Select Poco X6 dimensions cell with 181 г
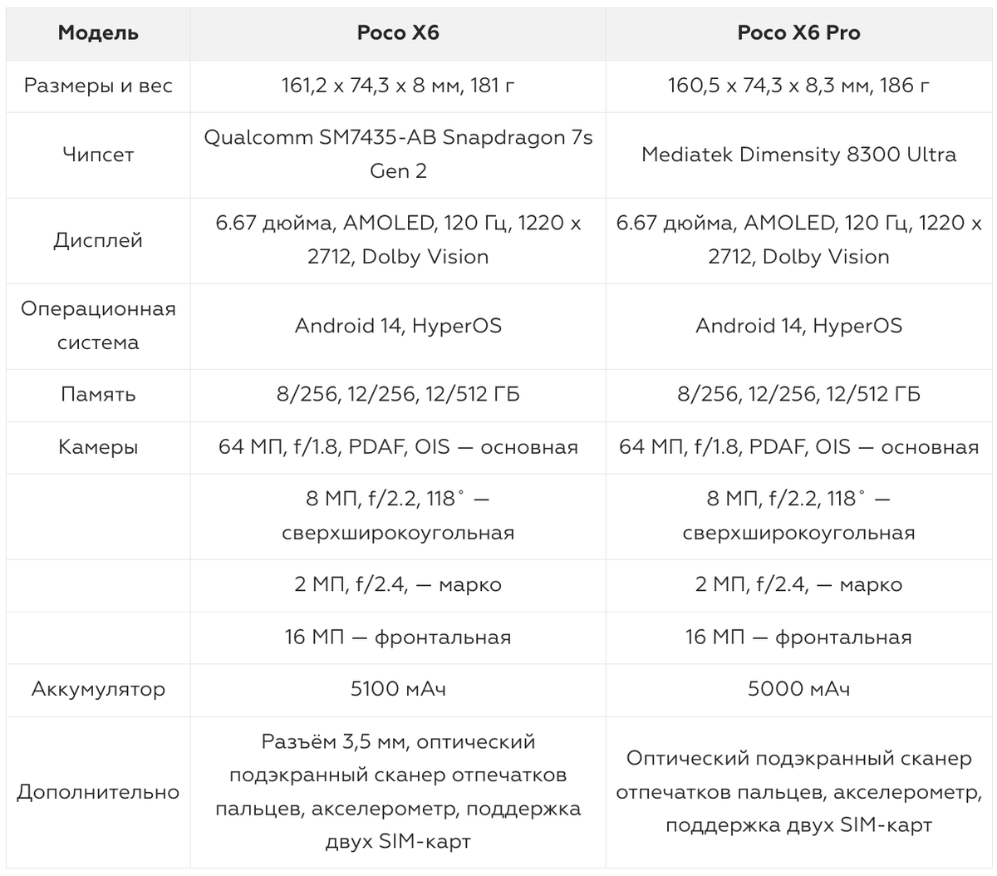The height and width of the screenshot is (876, 997). point(398,86)
